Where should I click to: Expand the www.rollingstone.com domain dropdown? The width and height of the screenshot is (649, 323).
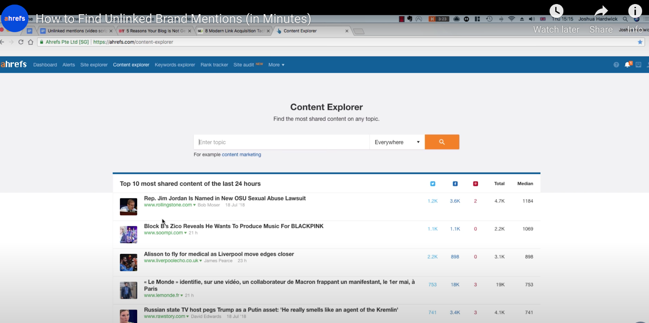click(x=194, y=205)
